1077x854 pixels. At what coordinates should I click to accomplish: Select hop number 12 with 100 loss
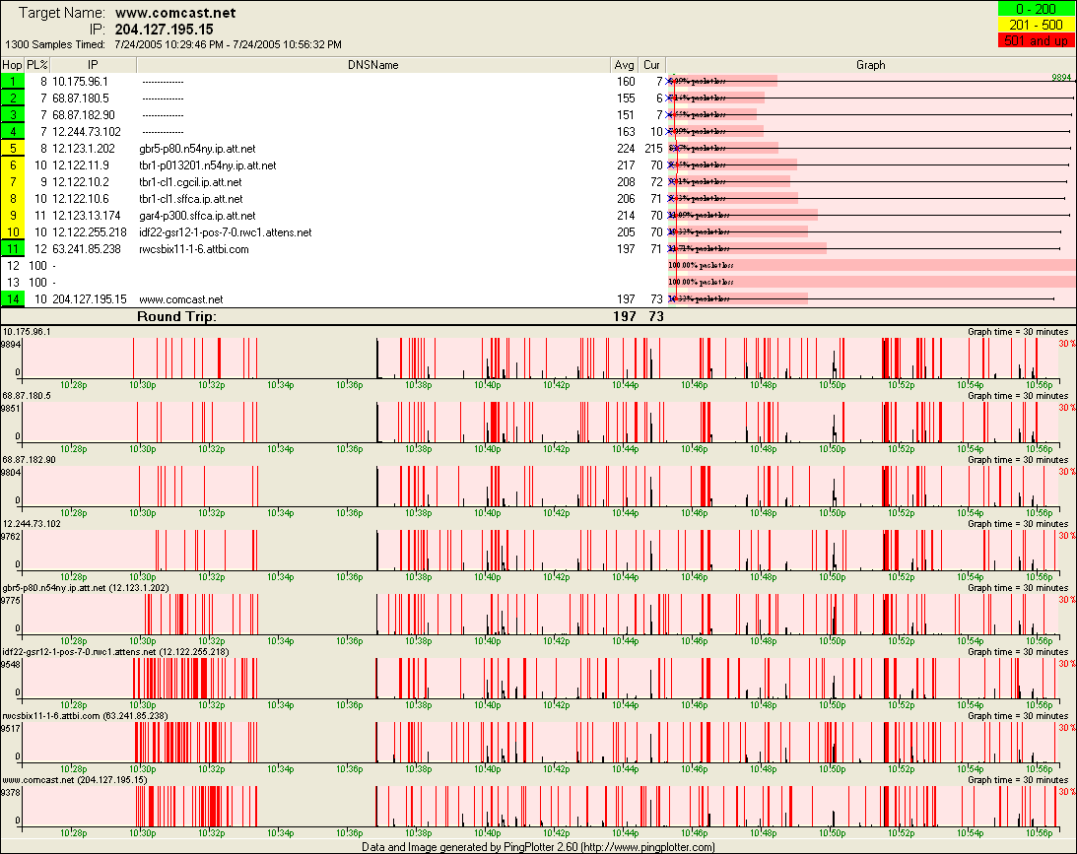pyautogui.click(x=13, y=266)
